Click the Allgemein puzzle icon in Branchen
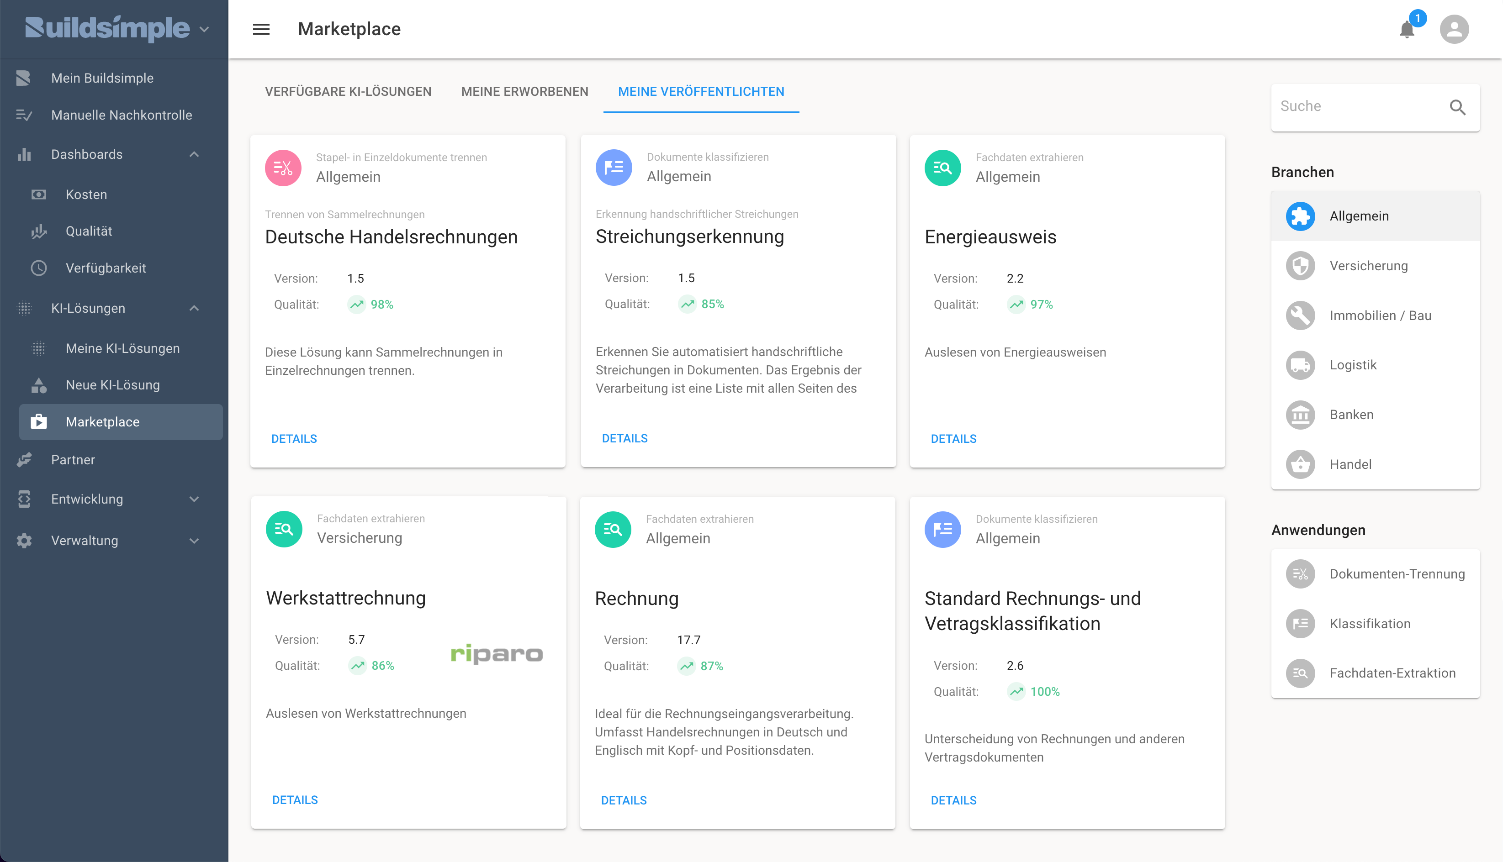The width and height of the screenshot is (1503, 862). point(1300,216)
